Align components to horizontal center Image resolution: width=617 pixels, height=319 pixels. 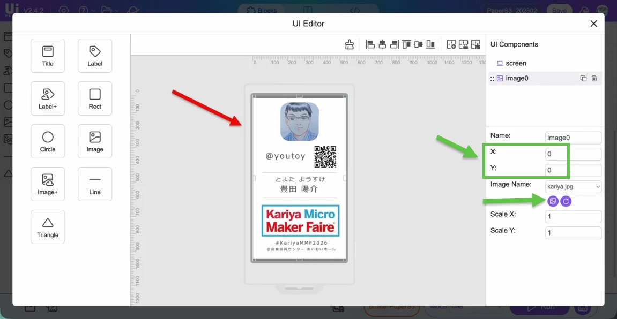[382, 44]
